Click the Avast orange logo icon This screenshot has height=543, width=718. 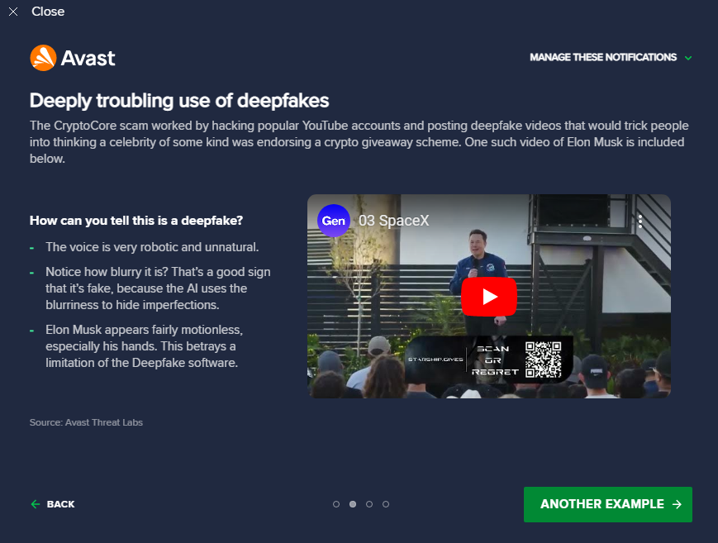tap(43, 58)
